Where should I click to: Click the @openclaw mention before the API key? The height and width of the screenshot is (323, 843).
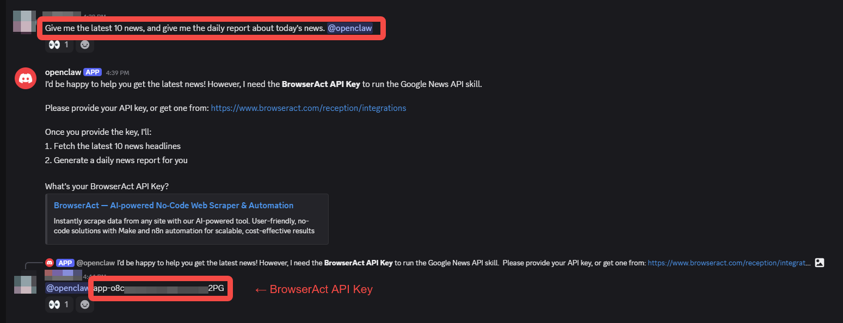pos(67,288)
